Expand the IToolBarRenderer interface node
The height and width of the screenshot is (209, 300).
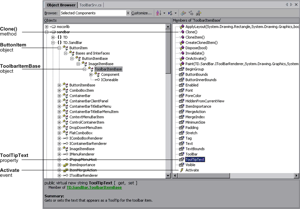coord(59,175)
